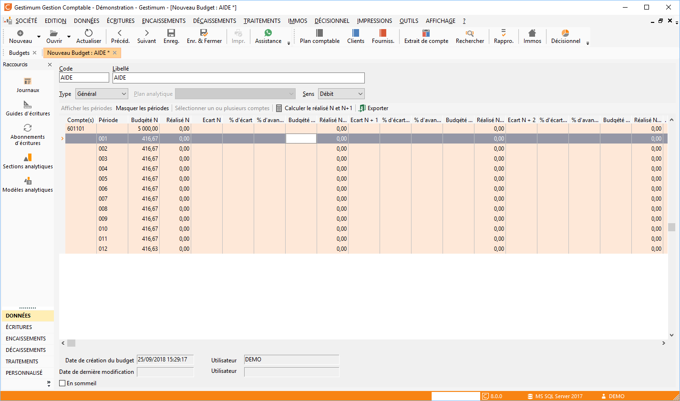Open Modèles analytiques shortcut
680x401 pixels.
point(28,185)
